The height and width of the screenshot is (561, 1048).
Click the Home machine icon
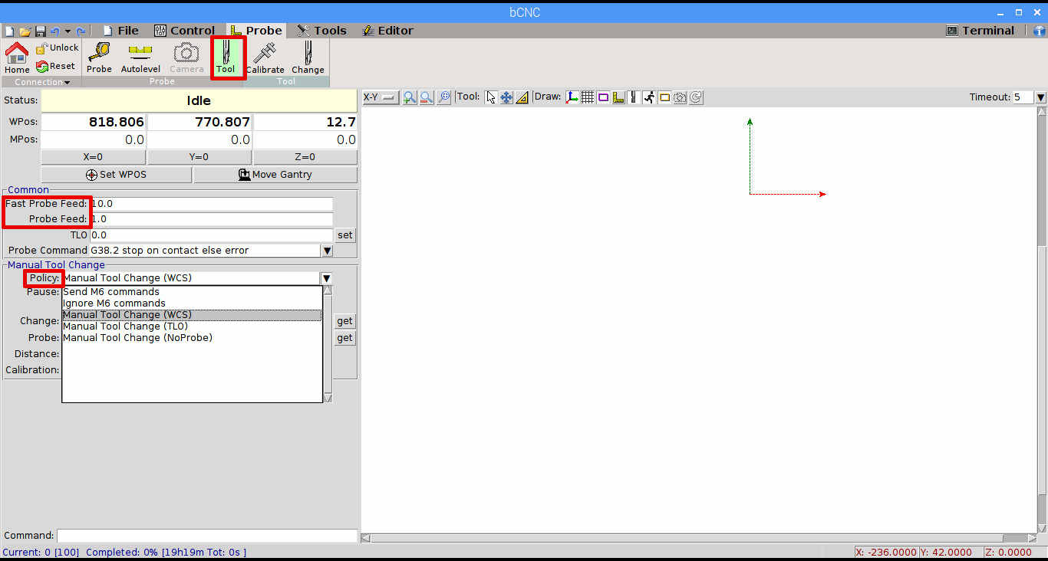[x=17, y=58]
